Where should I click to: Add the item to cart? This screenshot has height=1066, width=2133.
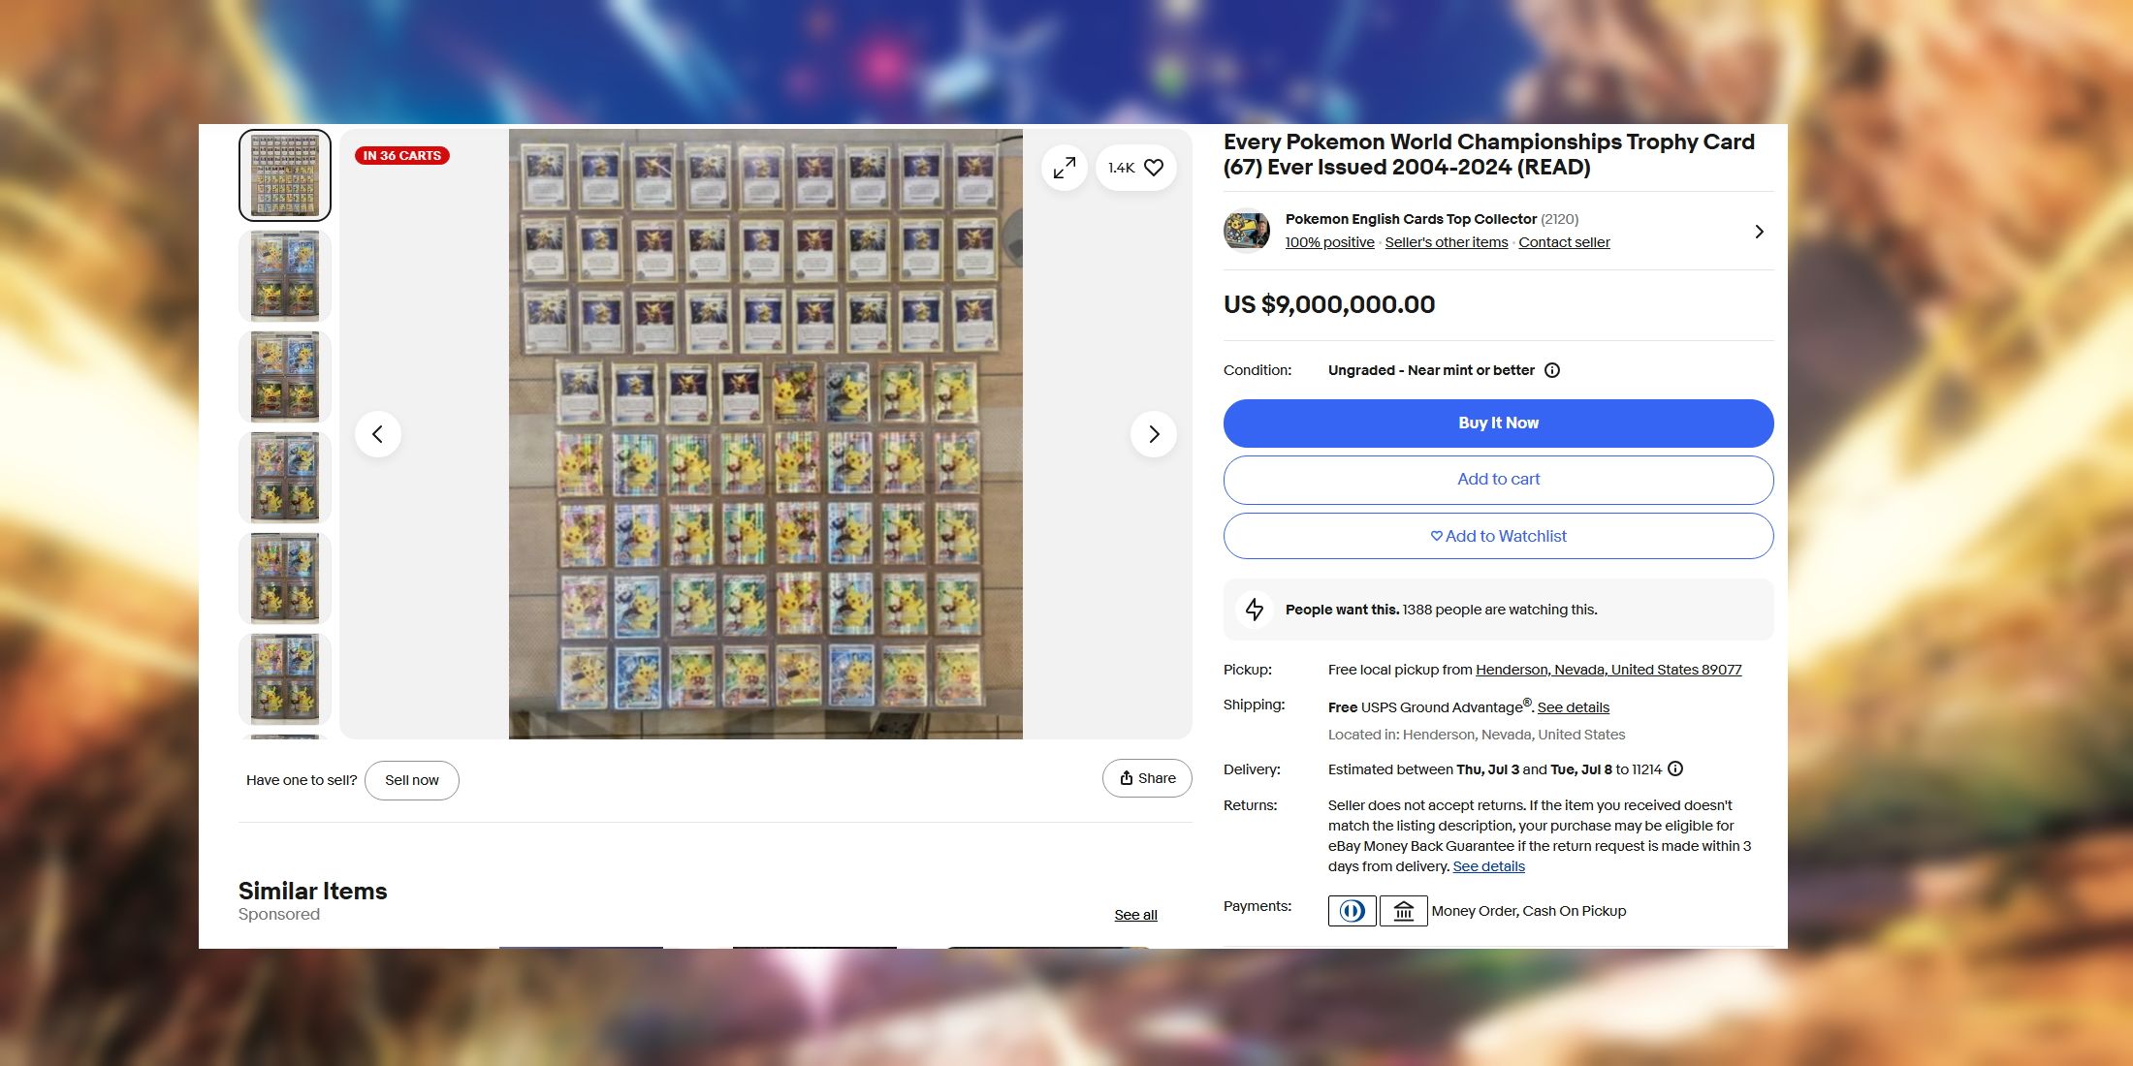click(x=1499, y=480)
